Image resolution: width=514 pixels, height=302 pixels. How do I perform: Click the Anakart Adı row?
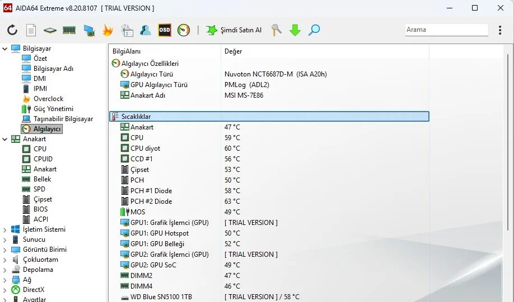pos(269,95)
